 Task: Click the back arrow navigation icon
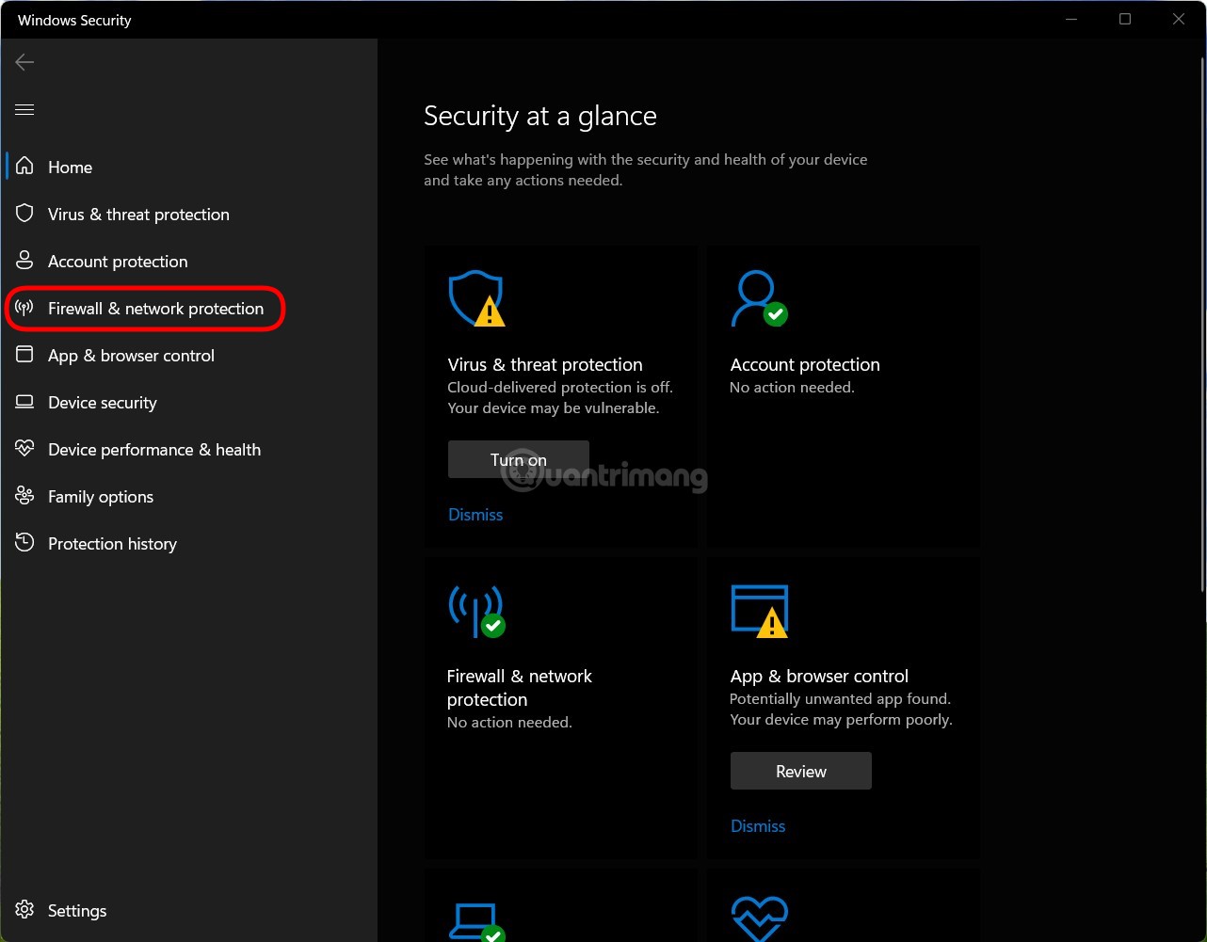tap(24, 62)
